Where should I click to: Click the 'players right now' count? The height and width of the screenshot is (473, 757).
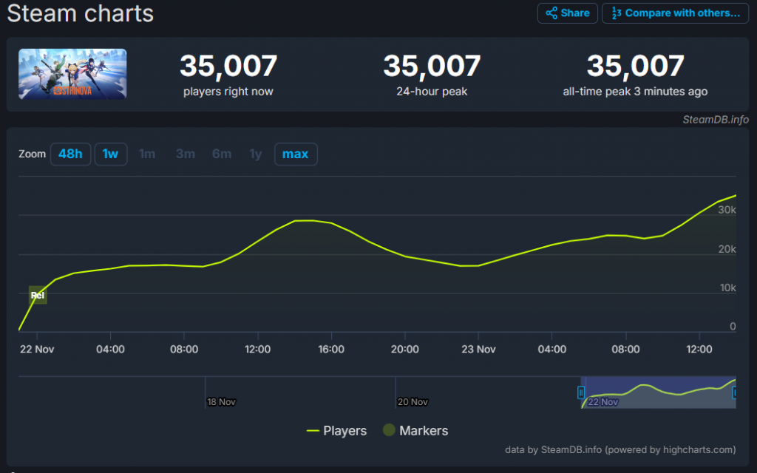[x=228, y=66]
